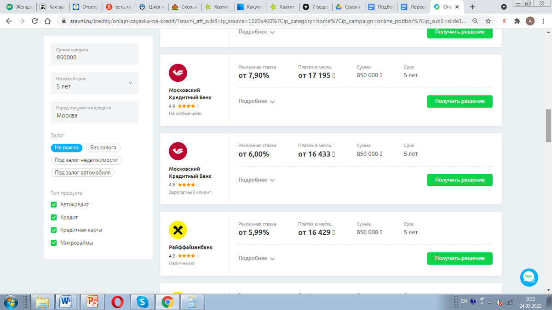Viewport: 552px width, 310px height.
Task: Open File Explorer from the taskbar
Action: 42,302
